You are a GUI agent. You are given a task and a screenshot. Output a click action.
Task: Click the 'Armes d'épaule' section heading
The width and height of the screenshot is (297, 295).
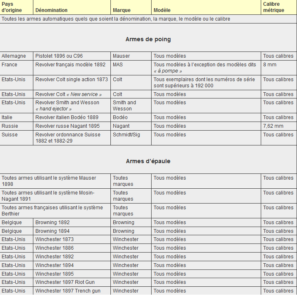tap(148, 161)
